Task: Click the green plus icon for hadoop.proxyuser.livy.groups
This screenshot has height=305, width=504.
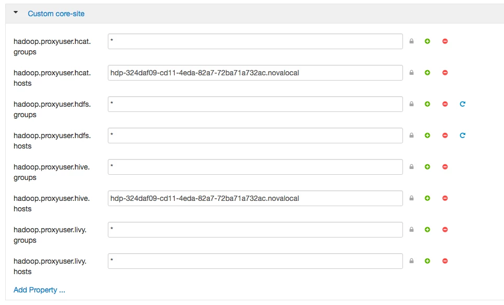Action: pyautogui.click(x=427, y=230)
